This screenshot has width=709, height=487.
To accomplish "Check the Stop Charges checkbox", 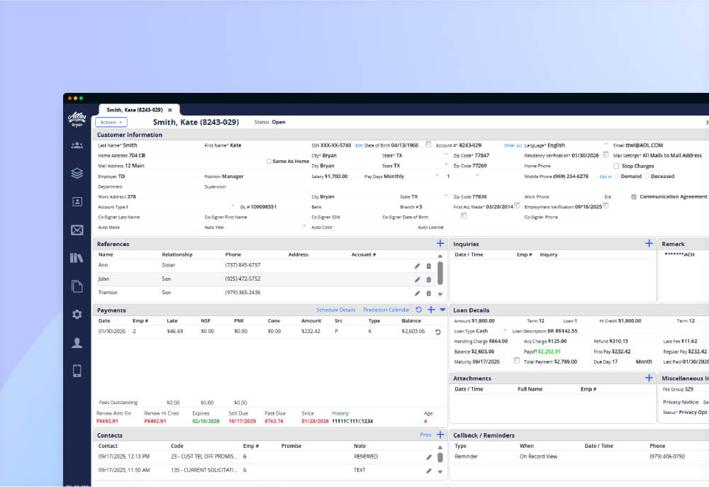I will (x=616, y=166).
